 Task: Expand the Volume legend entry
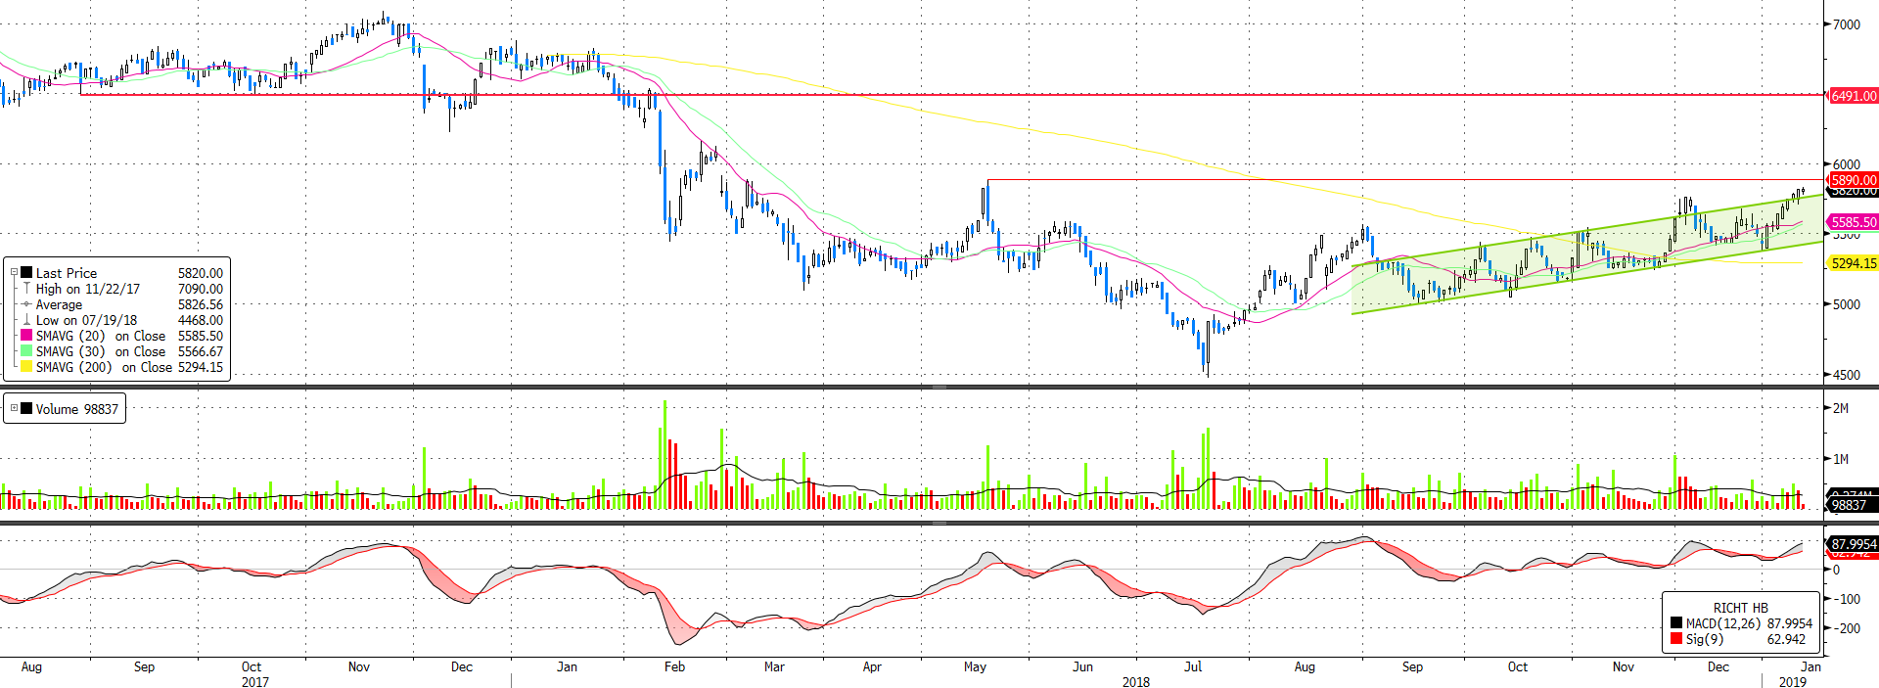click(15, 409)
